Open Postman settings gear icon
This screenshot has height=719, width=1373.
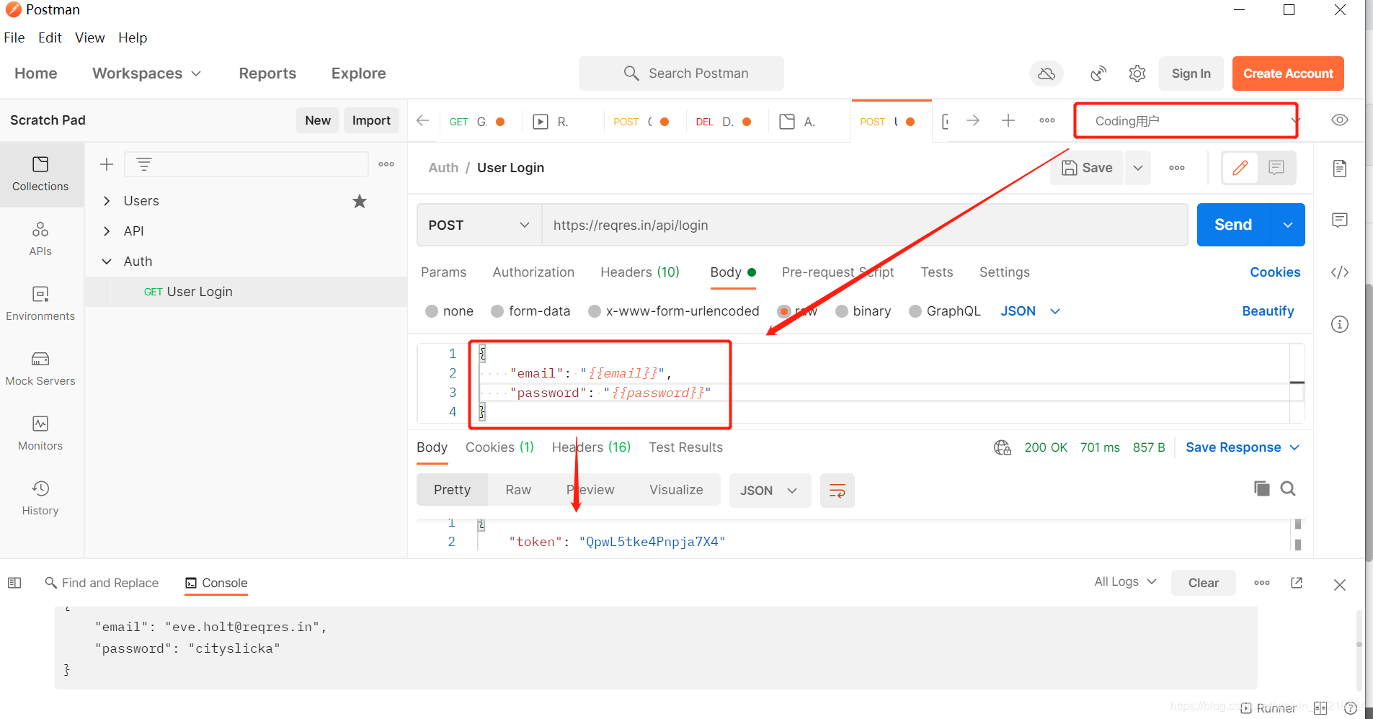1137,73
